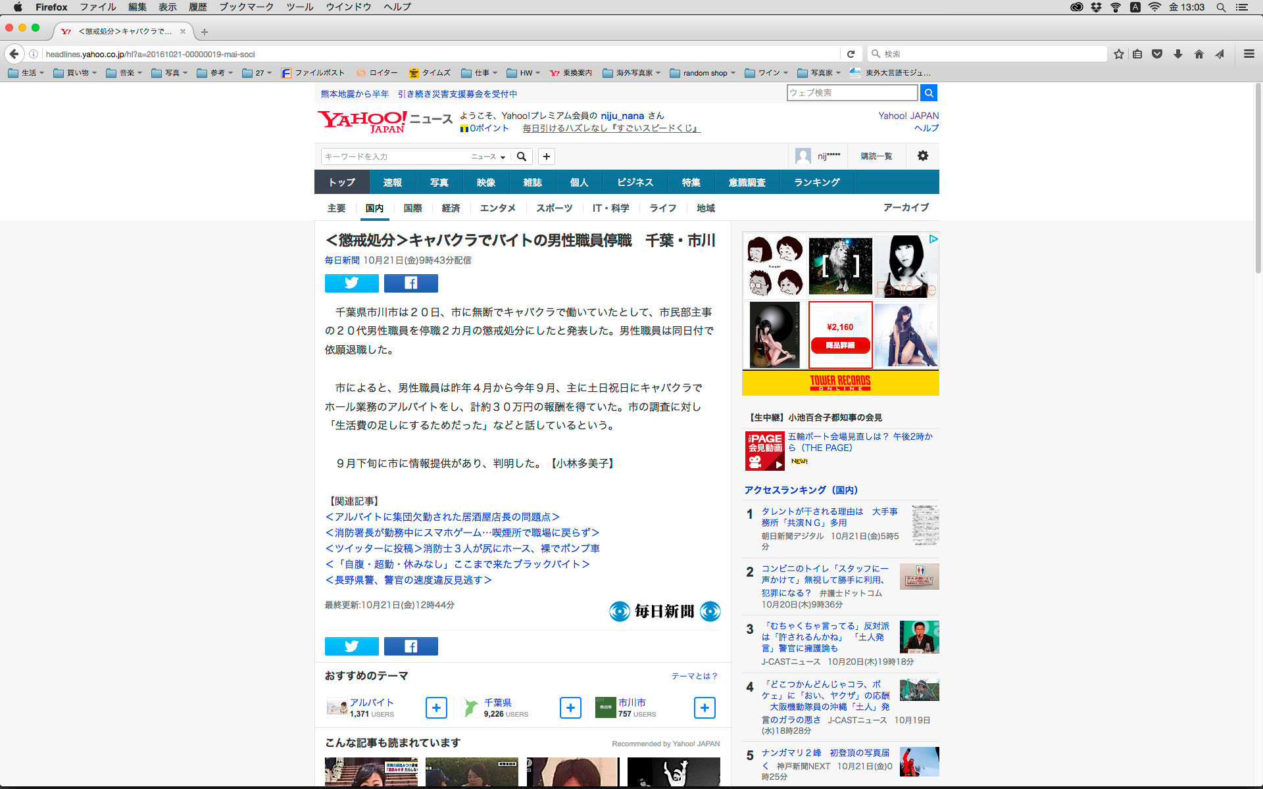1263x789 pixels.
Task: Click the blue web search magnifier button
Action: pos(928,93)
